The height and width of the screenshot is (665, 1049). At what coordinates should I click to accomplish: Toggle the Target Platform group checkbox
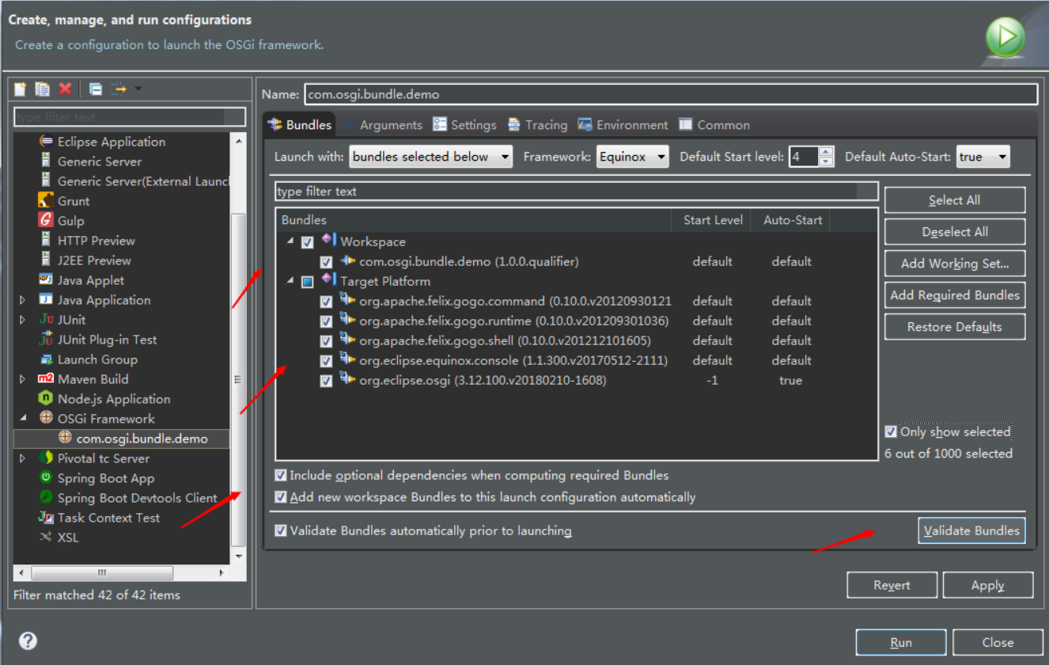point(307,282)
